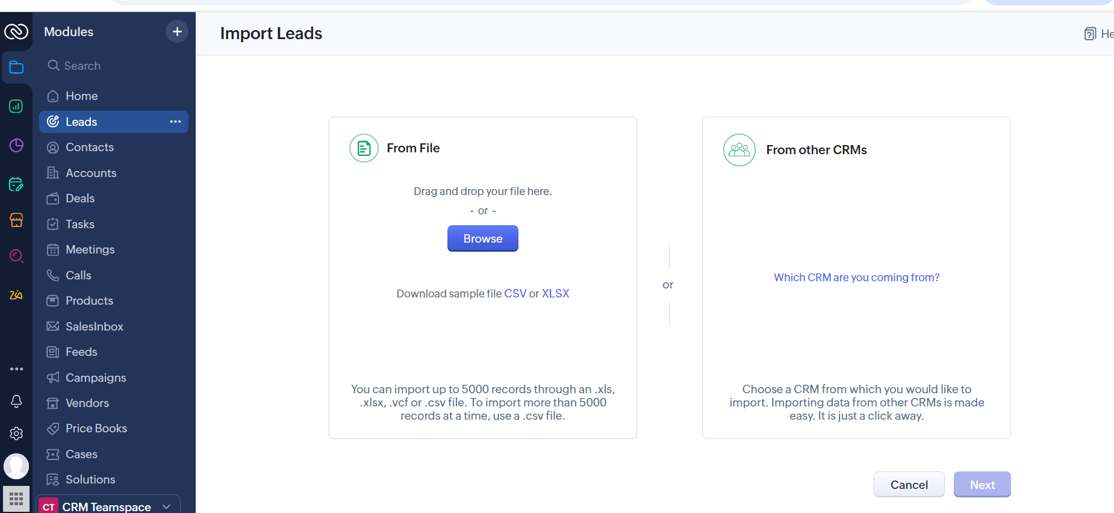Screen dimensions: 1114x513
Task: Click the notebook journal icon in left rail
Action: (16, 184)
